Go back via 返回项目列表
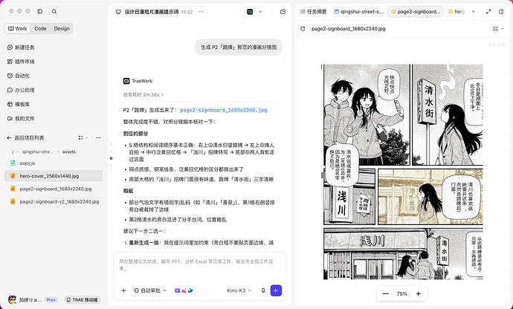The height and width of the screenshot is (309, 513). tap(25, 137)
